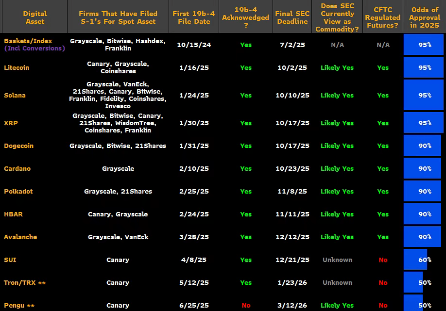This screenshot has height=311, width=446.
Task: Click the 50% odds bar for Tron/TRX
Action: (x=413, y=282)
